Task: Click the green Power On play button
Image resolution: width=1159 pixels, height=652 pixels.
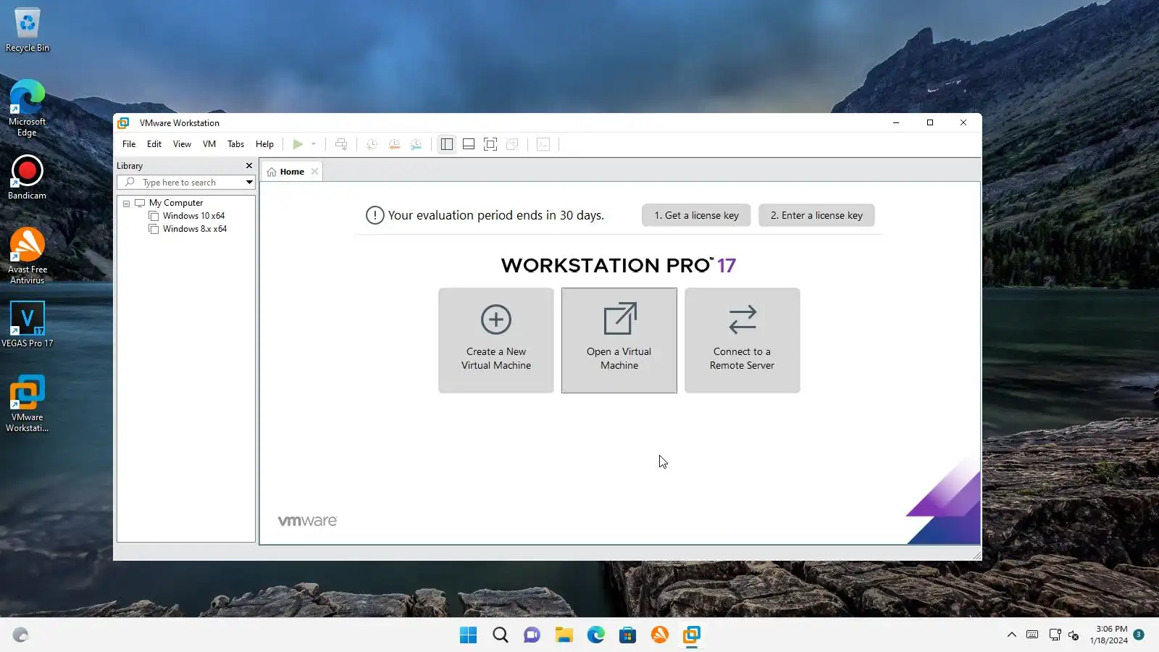Action: (298, 144)
